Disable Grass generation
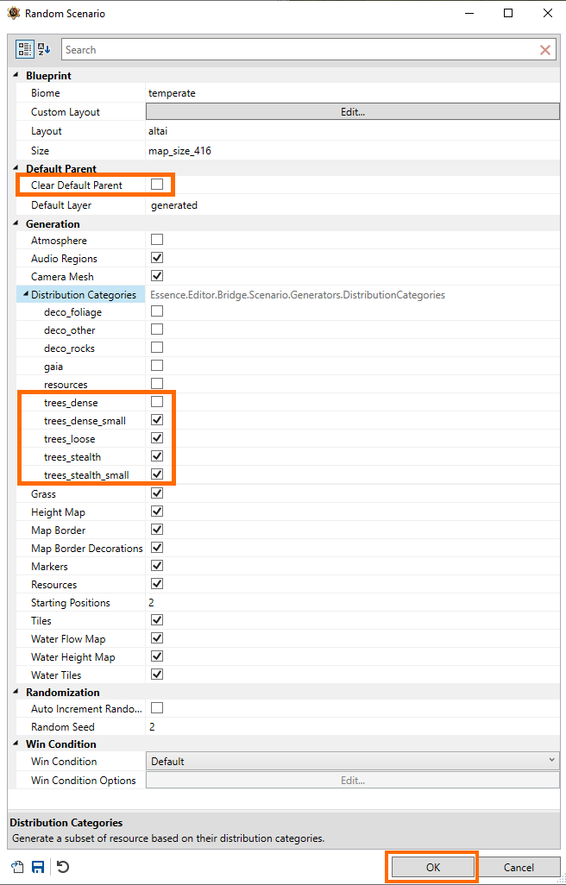The height and width of the screenshot is (885, 566). [x=157, y=493]
